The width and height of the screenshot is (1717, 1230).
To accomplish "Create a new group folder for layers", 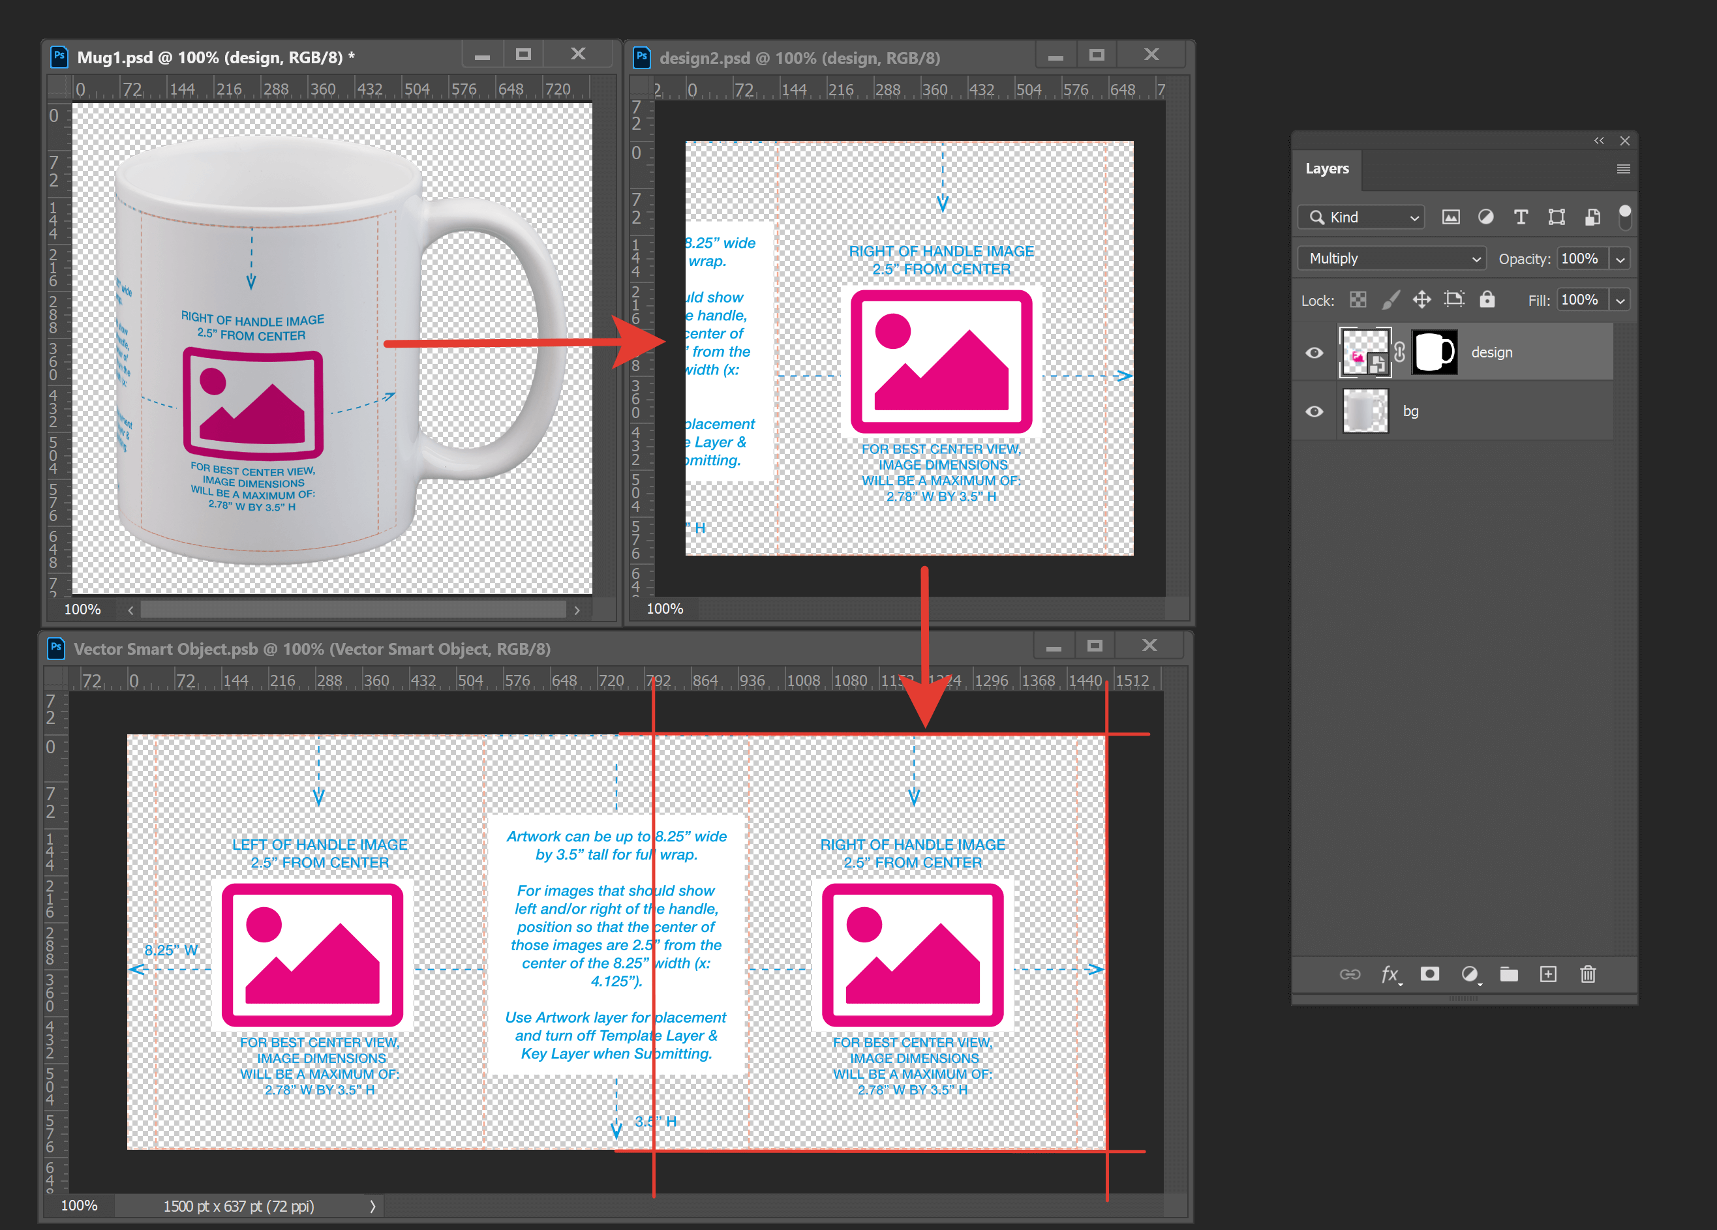I will pos(1509,974).
